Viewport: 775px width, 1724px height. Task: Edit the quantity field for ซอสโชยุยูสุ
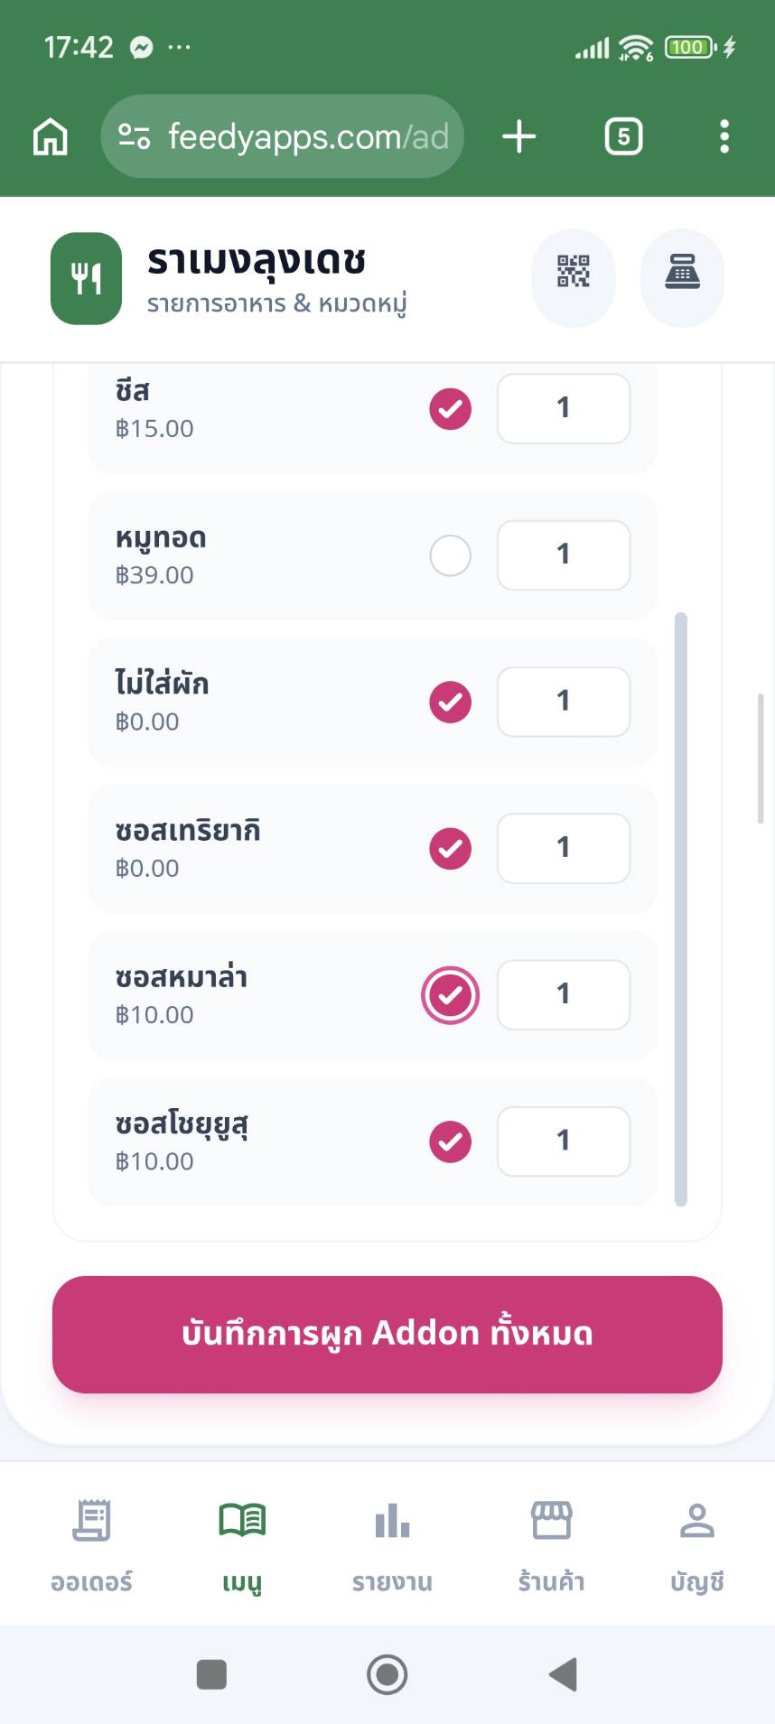point(563,1142)
